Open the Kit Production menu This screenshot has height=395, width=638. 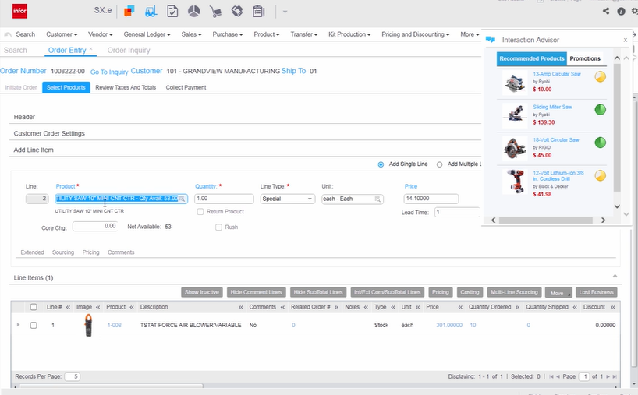click(x=349, y=34)
